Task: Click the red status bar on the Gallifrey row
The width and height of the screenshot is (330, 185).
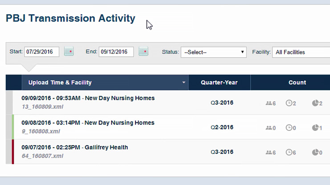Action: (x=13, y=152)
